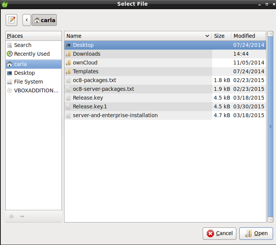276x245 pixels.
Task: Open Recently Used in Places
Action: point(32,54)
